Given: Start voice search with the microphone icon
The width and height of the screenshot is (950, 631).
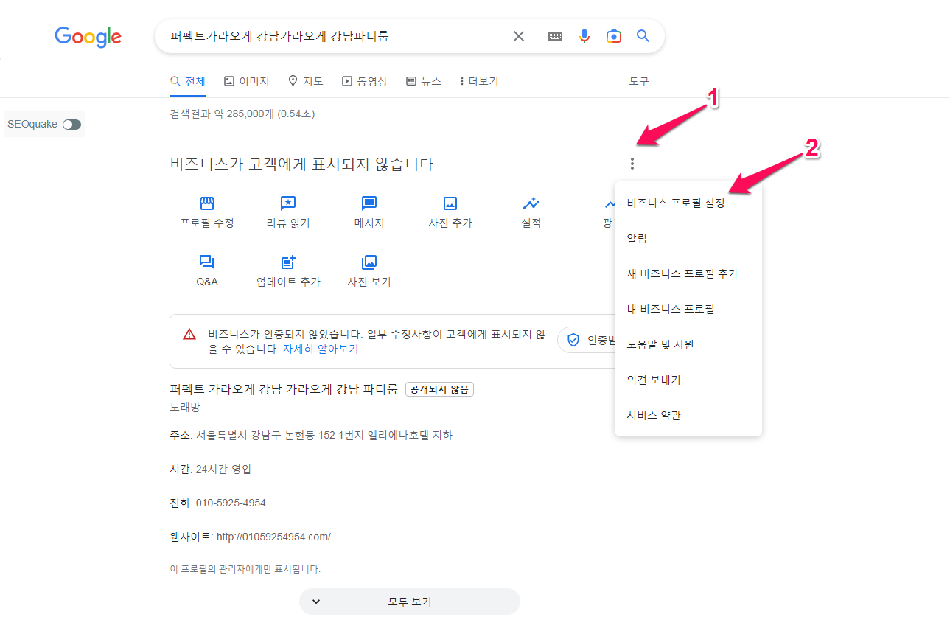Looking at the screenshot, I should [x=584, y=35].
